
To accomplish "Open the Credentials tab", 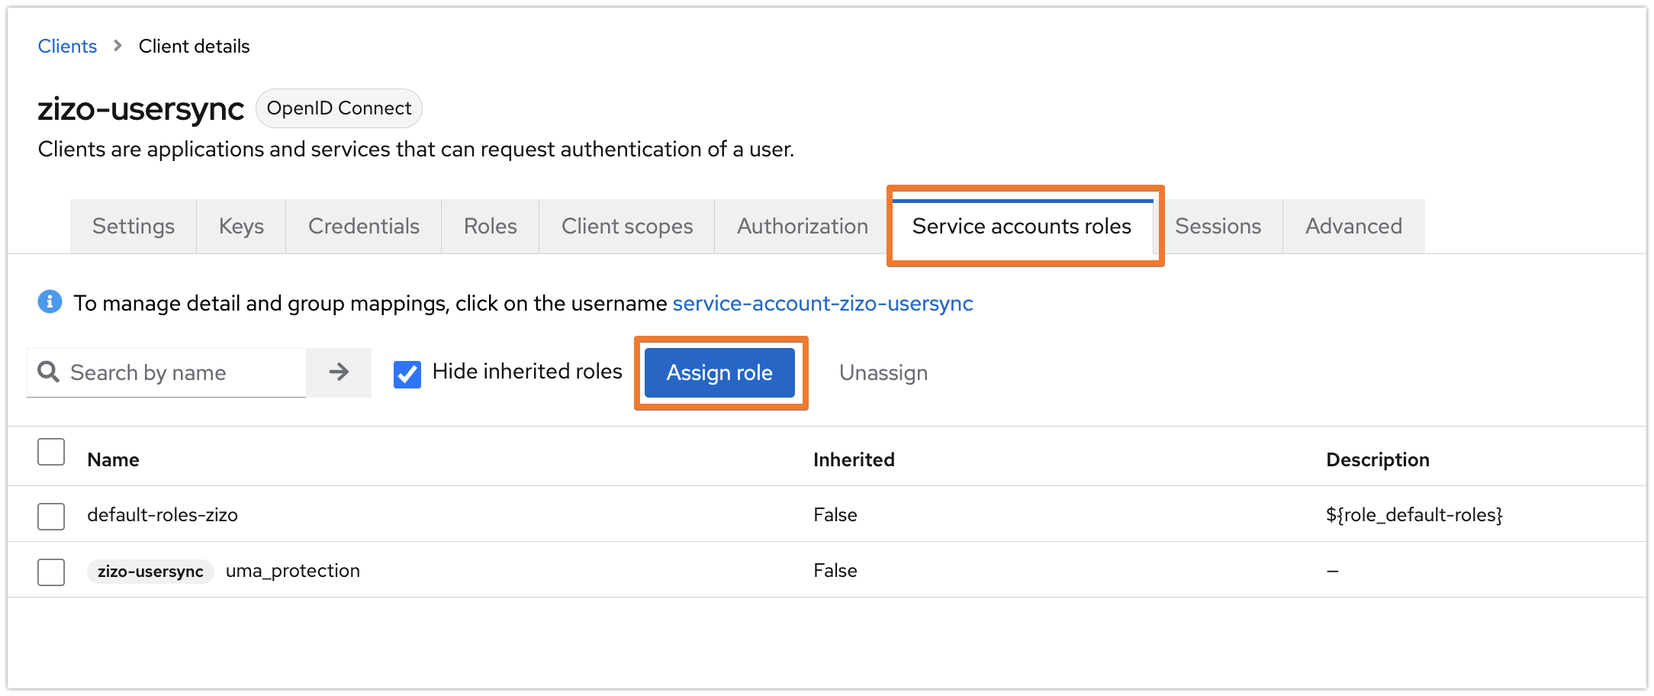I will point(364,227).
